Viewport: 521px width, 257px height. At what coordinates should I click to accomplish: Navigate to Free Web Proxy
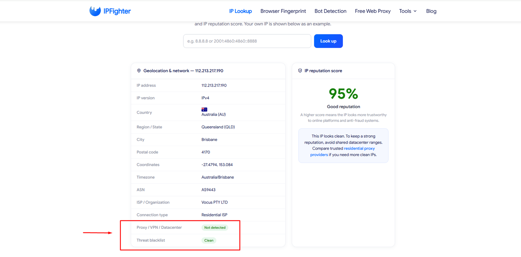click(373, 11)
